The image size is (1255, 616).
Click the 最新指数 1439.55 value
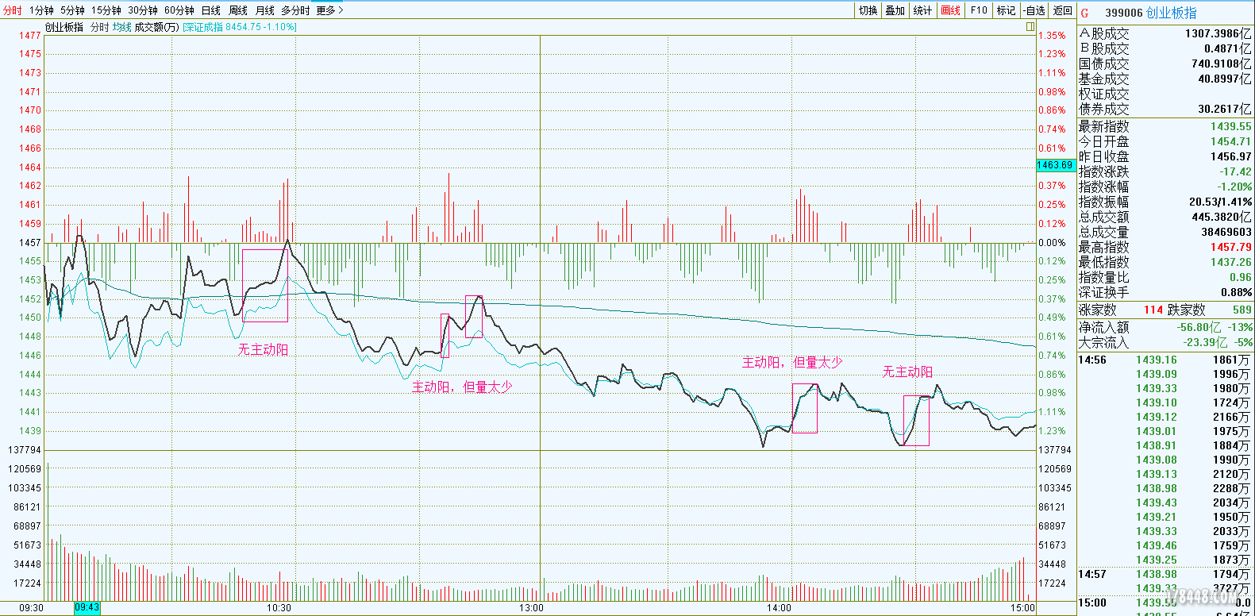point(1230,126)
